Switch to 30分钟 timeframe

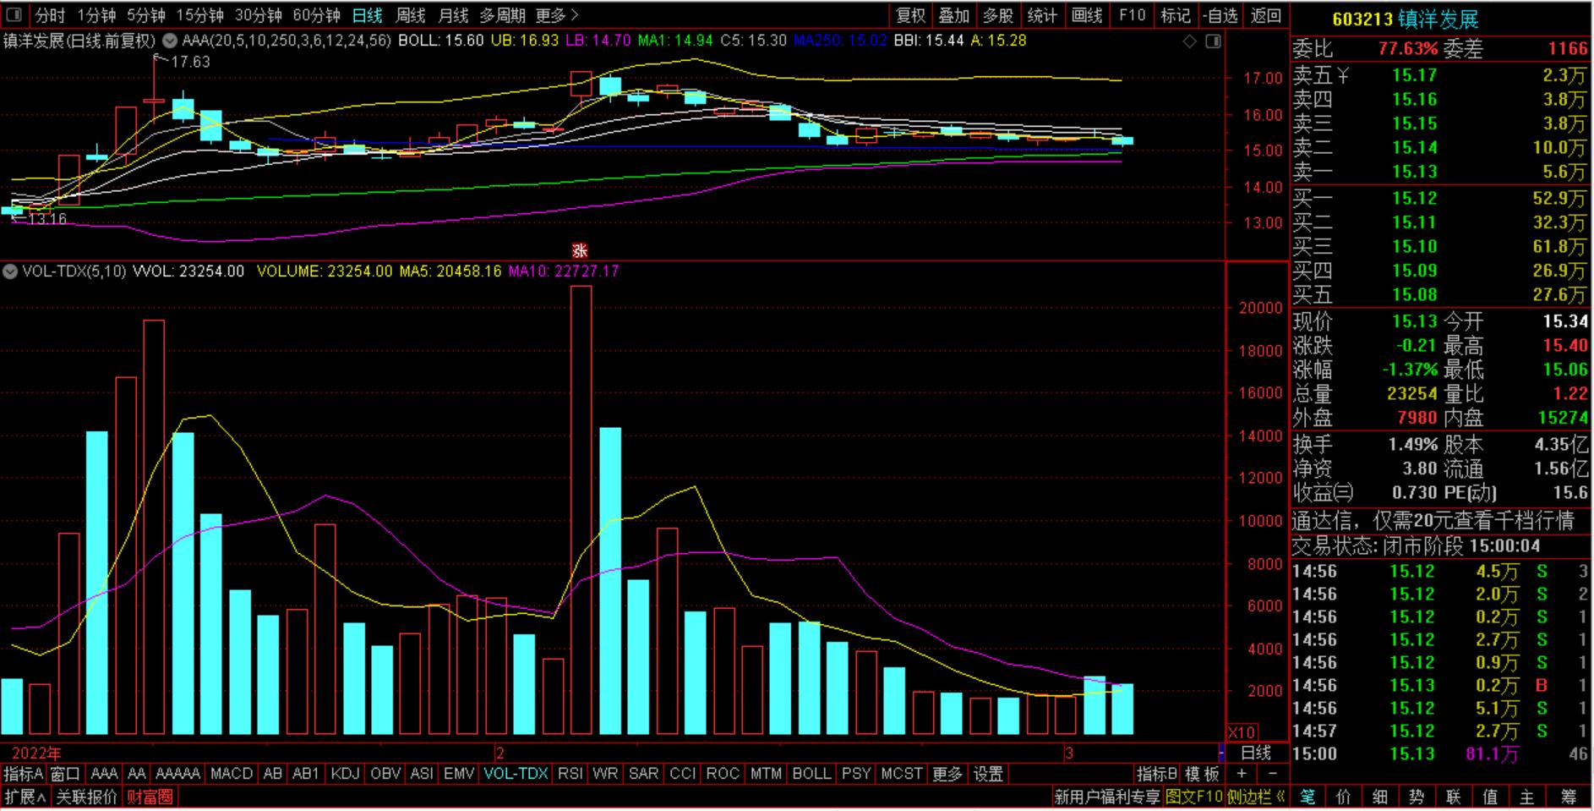(x=259, y=15)
